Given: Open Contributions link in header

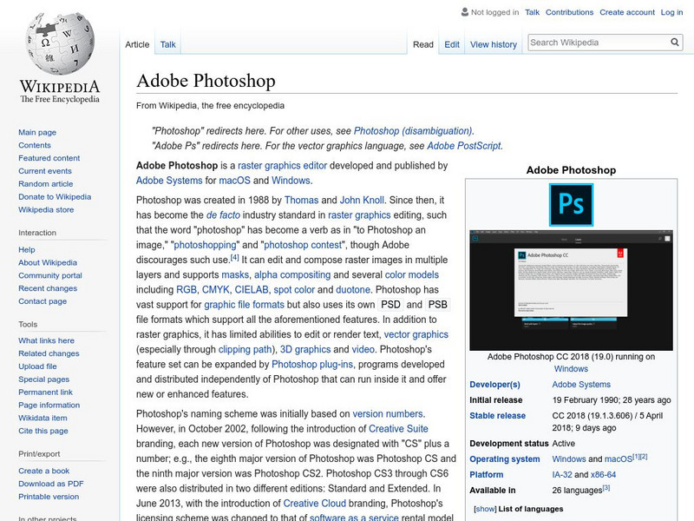Looking at the screenshot, I should point(569,12).
